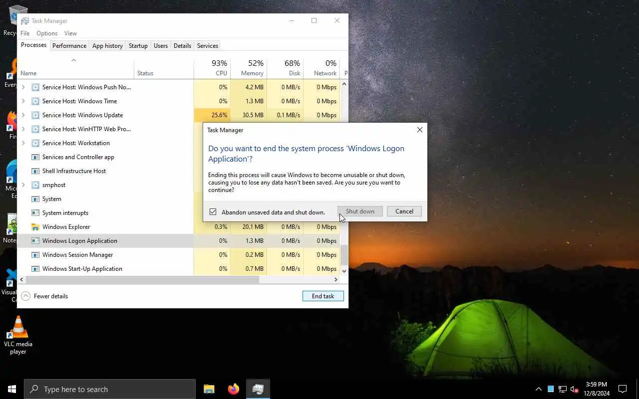
Task: Open the View menu
Action: (x=70, y=33)
